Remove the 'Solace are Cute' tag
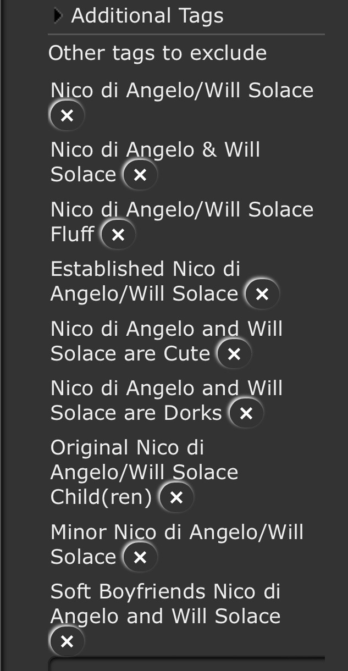This screenshot has height=671, width=348. click(x=234, y=353)
